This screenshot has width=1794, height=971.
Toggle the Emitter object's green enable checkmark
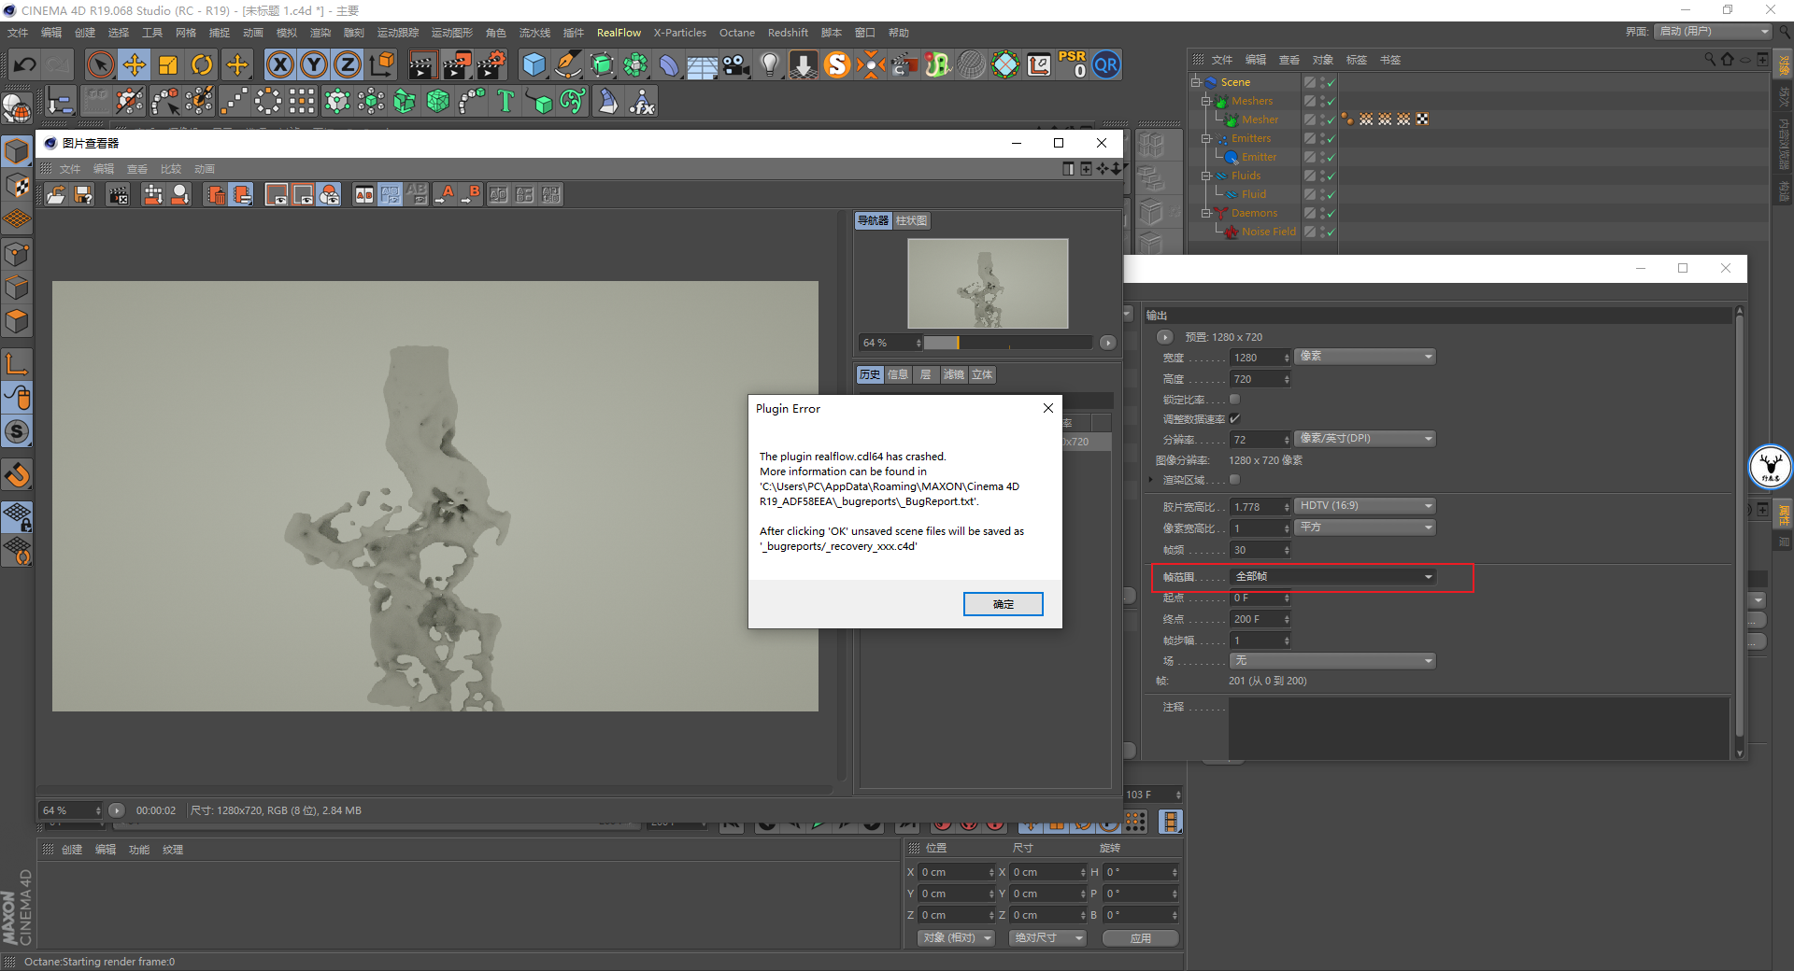point(1331,158)
